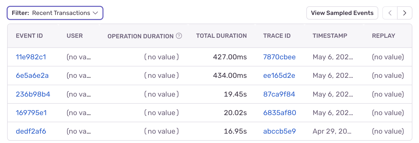Click user cell in the 11e982c1 row
Viewport: 419px width, 143px height.
(79, 57)
